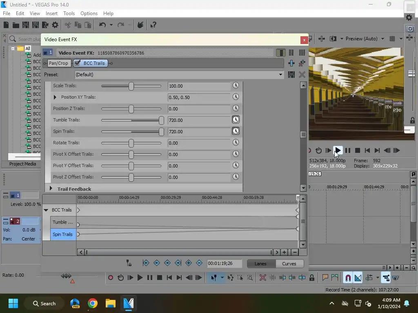This screenshot has width=418, height=313.
Task: Toggle automatic crossfades in the main toolbar
Action: pos(358,278)
